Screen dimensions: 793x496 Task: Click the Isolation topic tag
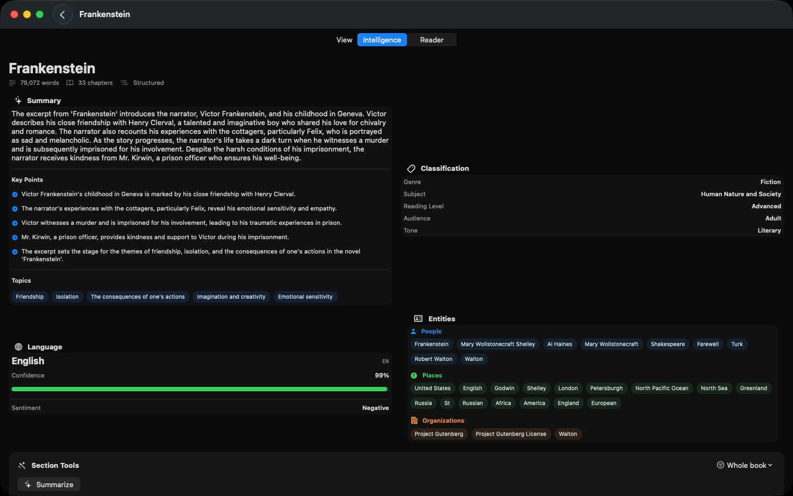pyautogui.click(x=67, y=296)
